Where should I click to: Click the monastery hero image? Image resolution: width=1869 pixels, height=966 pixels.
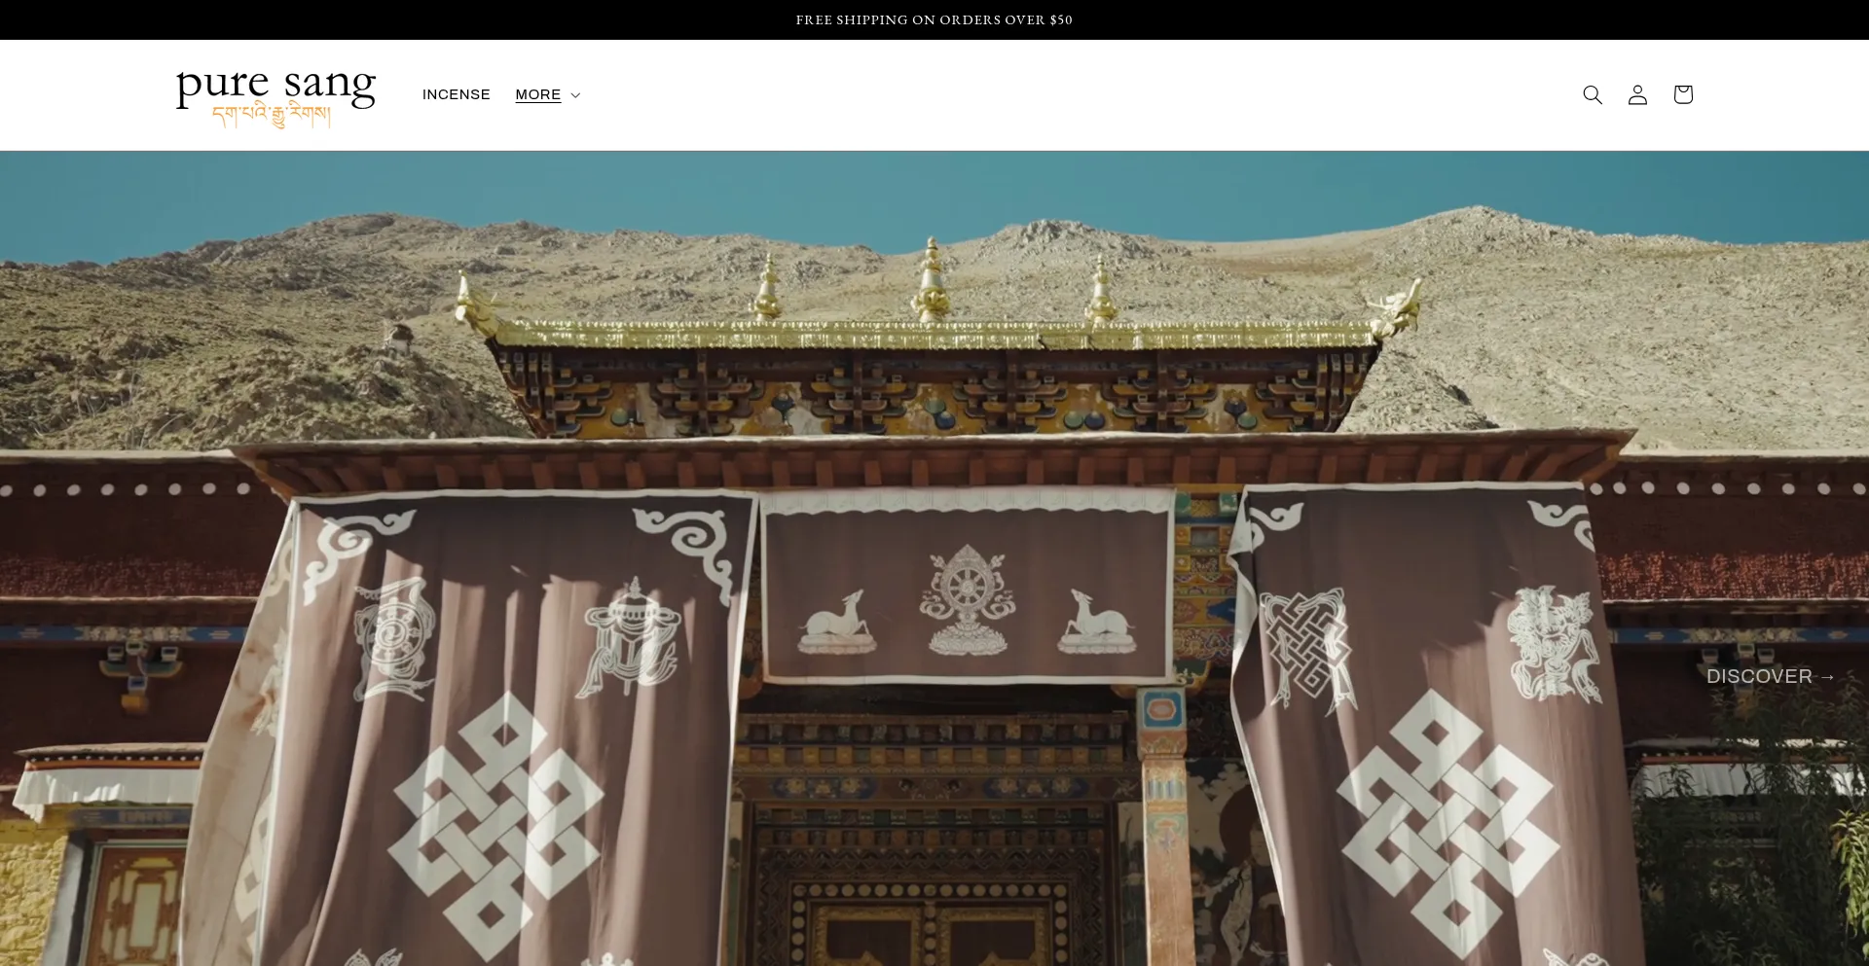(x=934, y=555)
